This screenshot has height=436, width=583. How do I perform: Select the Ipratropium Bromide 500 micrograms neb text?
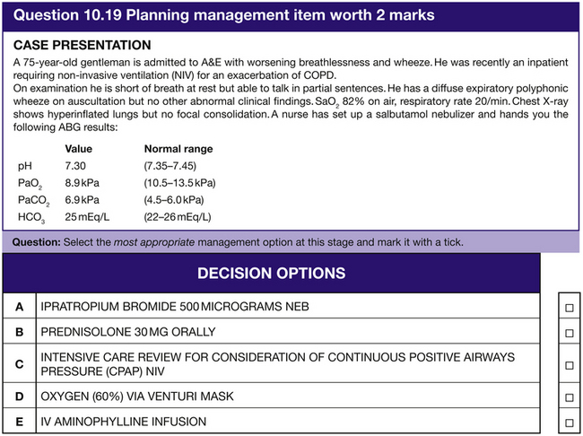pyautogui.click(x=175, y=307)
